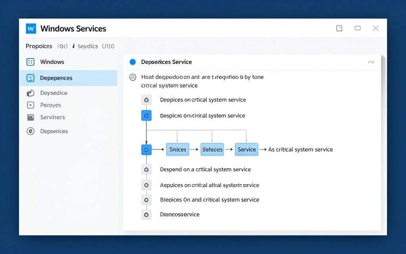
Task: Expand the Depend on critical system service node
Action: pos(146,169)
